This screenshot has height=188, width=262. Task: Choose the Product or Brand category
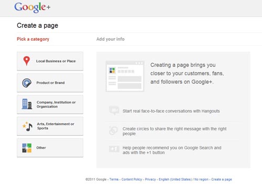point(50,83)
